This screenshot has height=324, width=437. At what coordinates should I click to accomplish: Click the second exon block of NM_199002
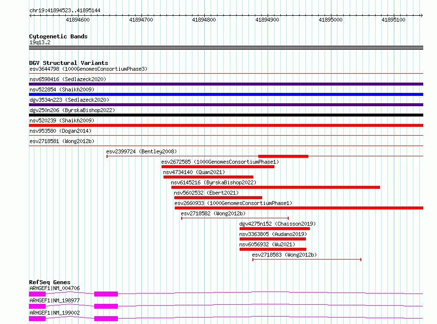(x=106, y=319)
